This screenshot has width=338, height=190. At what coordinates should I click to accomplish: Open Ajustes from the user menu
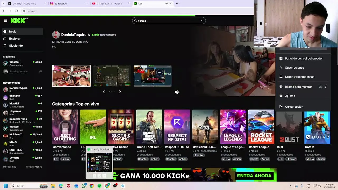(x=303, y=96)
